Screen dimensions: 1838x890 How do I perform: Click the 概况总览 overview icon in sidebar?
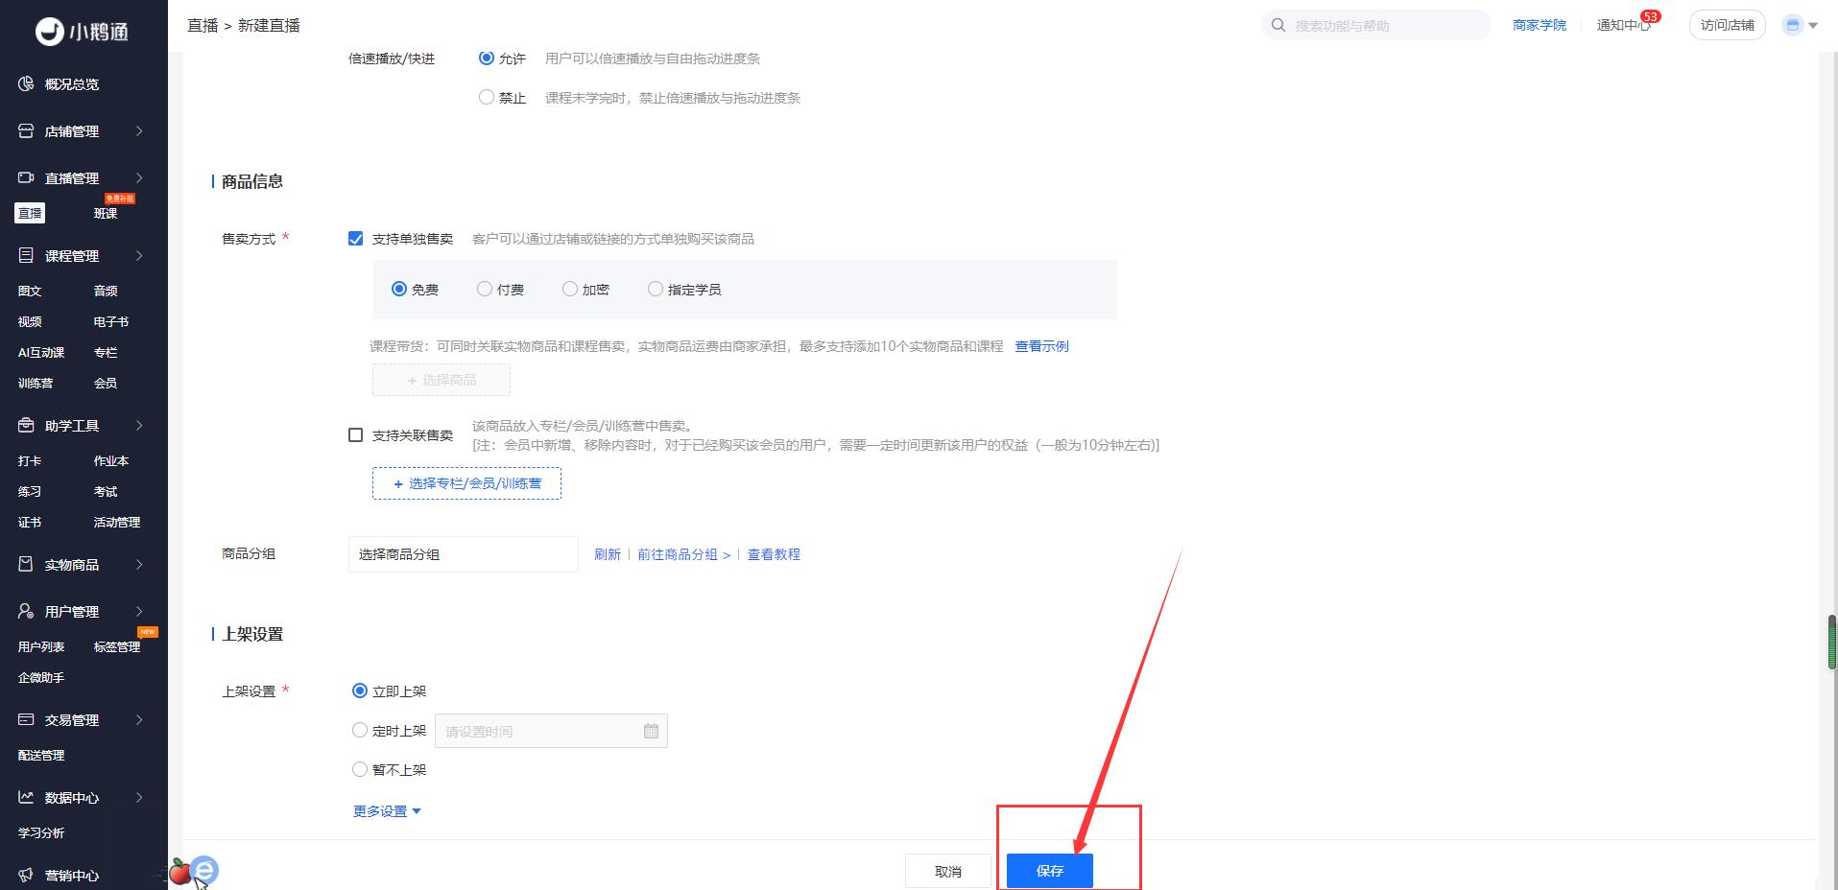(26, 84)
